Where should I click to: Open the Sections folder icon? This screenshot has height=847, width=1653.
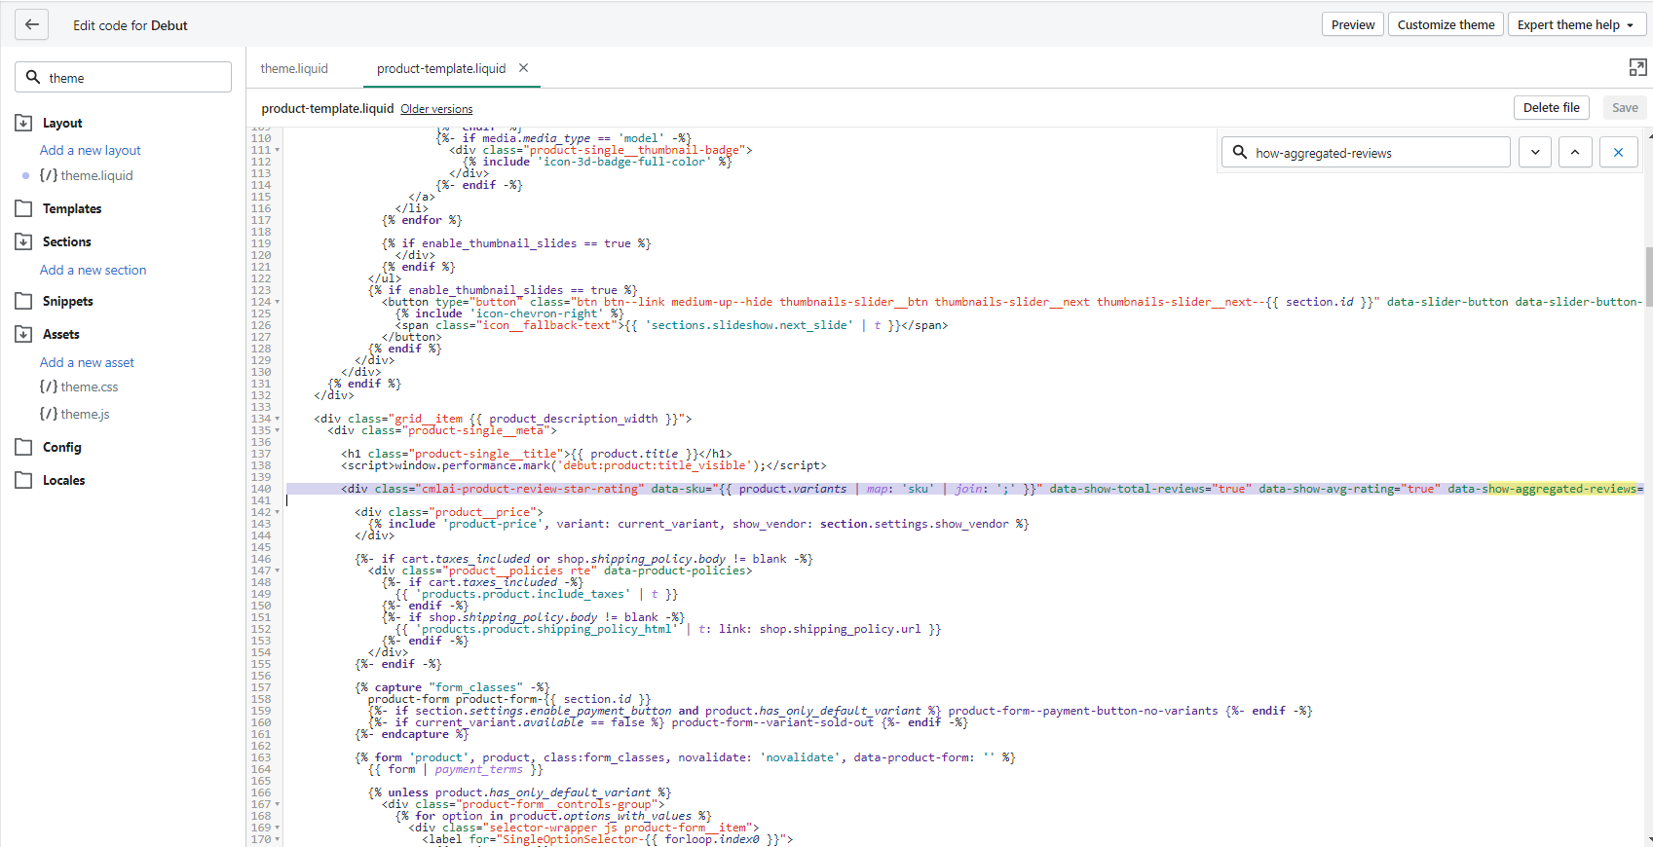(23, 241)
